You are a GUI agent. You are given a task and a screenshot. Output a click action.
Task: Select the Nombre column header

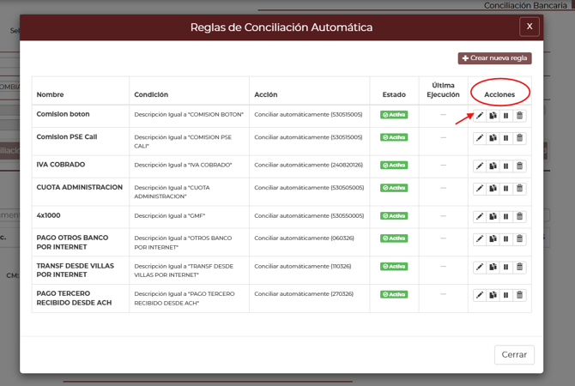click(x=51, y=94)
